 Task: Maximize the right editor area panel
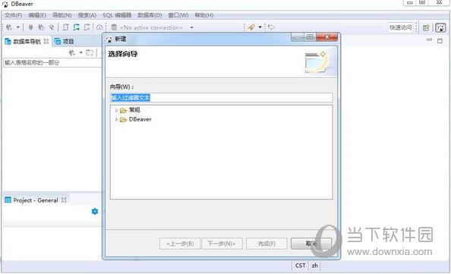click(x=440, y=40)
